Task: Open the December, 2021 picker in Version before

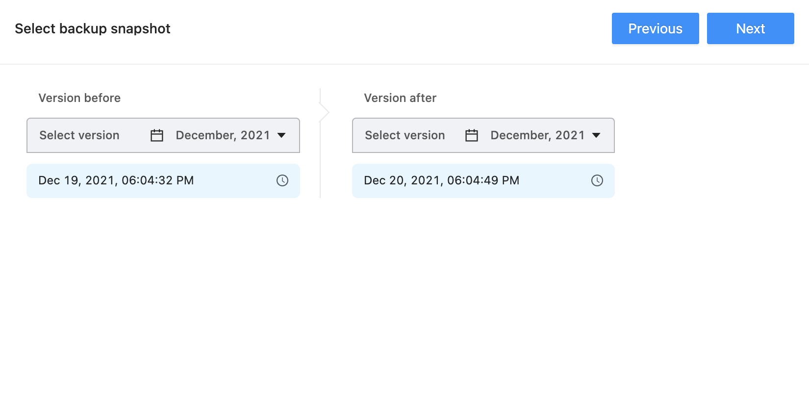Action: (x=223, y=135)
